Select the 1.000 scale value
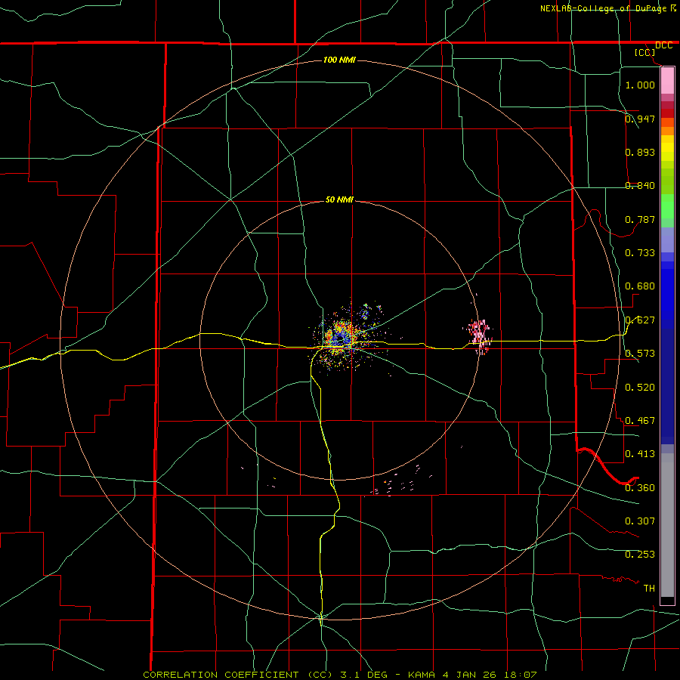This screenshot has height=680, width=680. point(640,85)
